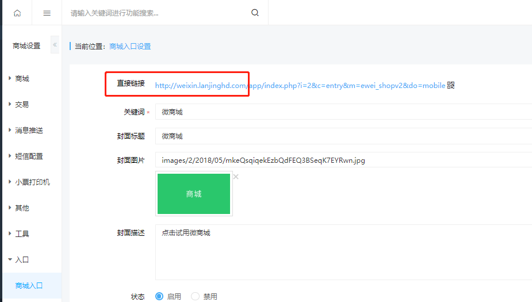Click the green 商城 cover thumbnail
The height and width of the screenshot is (302, 532).
pos(194,194)
